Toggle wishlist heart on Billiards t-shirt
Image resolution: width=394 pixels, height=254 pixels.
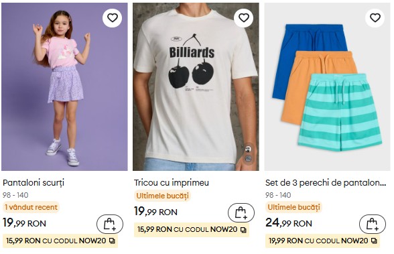[243, 17]
